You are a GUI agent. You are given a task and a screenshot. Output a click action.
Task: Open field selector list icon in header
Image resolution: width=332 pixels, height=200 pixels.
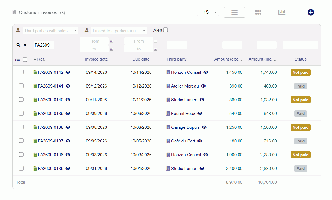point(17,59)
